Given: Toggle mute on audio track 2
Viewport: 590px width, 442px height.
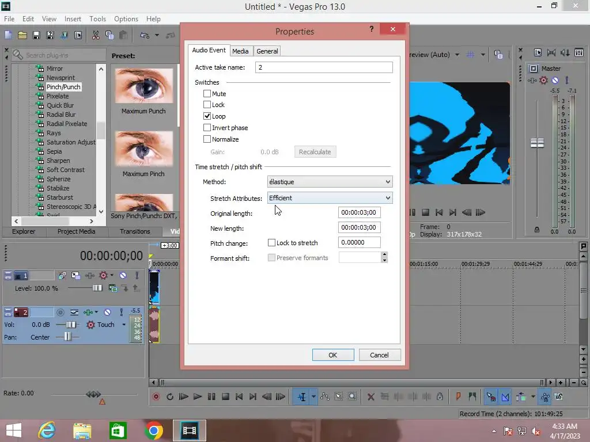Looking at the screenshot, I should coord(108,312).
